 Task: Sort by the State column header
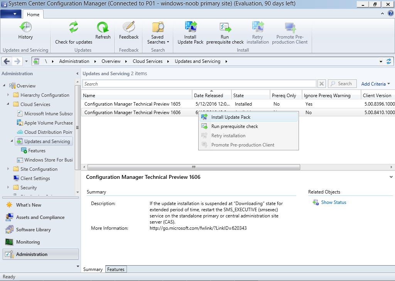pyautogui.click(x=251, y=96)
